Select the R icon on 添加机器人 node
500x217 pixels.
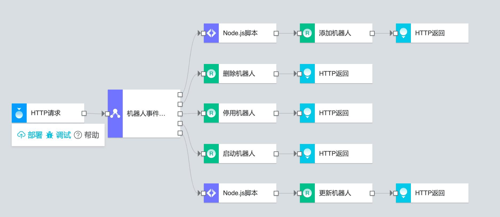(x=307, y=33)
